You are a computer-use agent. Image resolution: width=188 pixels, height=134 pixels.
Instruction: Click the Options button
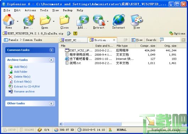coord(177,33)
